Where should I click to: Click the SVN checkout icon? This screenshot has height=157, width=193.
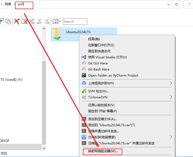84,91
